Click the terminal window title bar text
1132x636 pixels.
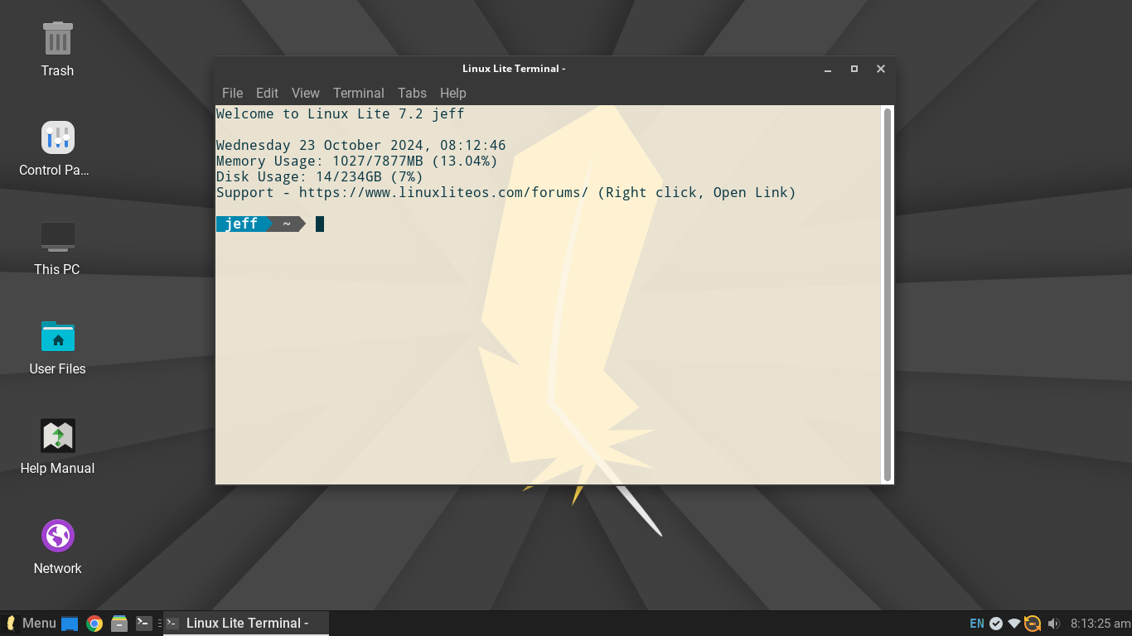pyautogui.click(x=514, y=69)
